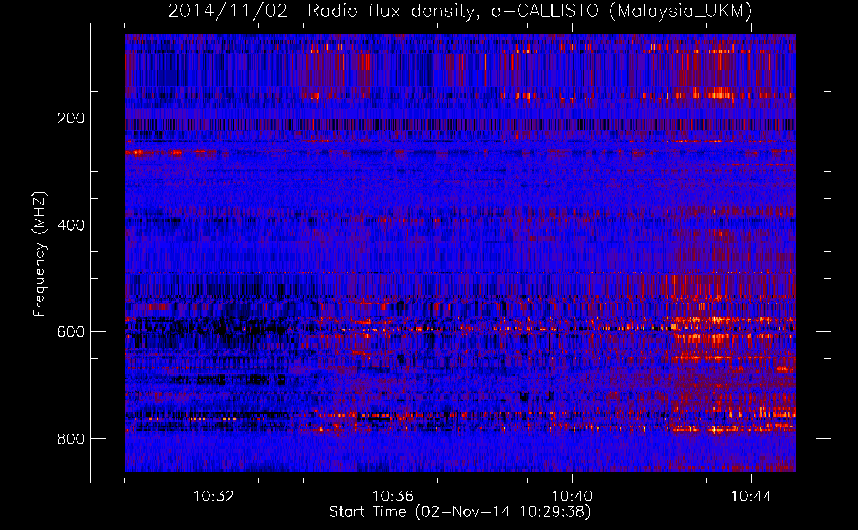Click the 10:36 time tick label
This screenshot has width=858, height=530.
[x=393, y=497]
